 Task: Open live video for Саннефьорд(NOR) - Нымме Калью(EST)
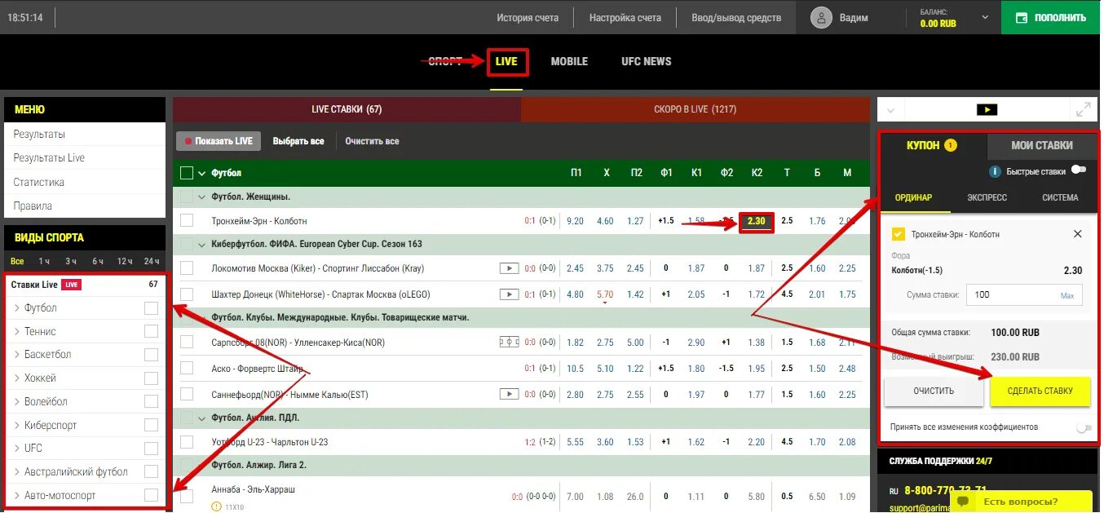coord(509,395)
